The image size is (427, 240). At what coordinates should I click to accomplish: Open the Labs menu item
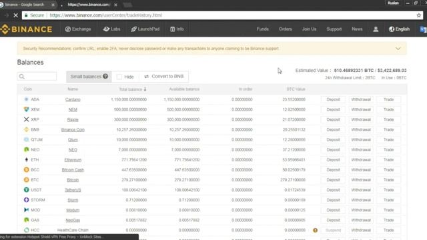click(x=112, y=29)
